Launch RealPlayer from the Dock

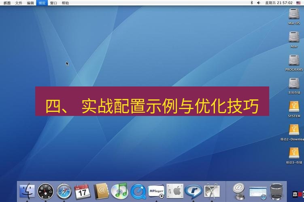(x=193, y=191)
